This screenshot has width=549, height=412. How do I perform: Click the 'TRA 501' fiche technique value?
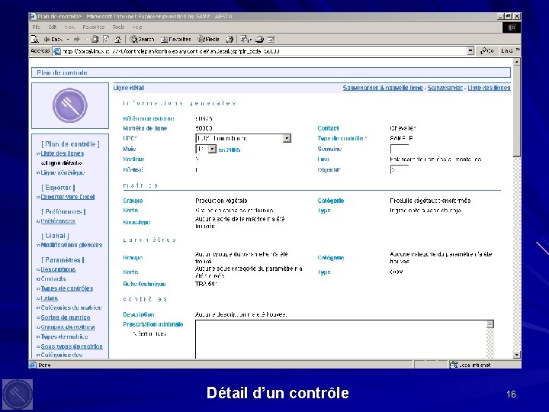[x=206, y=284]
